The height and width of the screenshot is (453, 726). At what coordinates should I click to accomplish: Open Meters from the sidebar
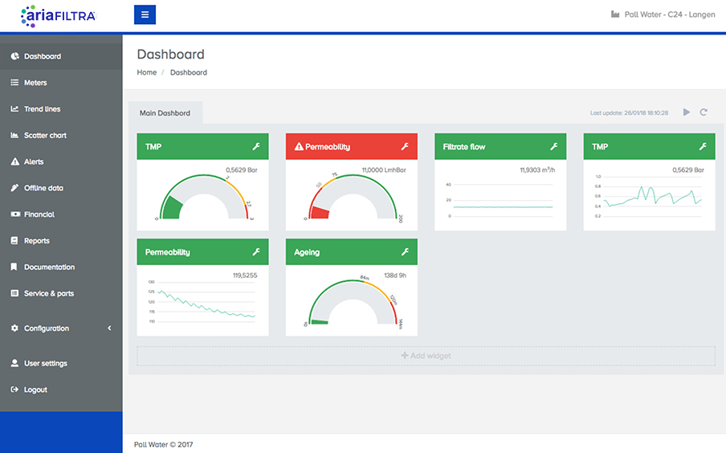pos(35,83)
